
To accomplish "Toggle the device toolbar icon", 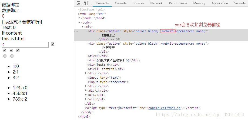I will (x=86, y=3).
